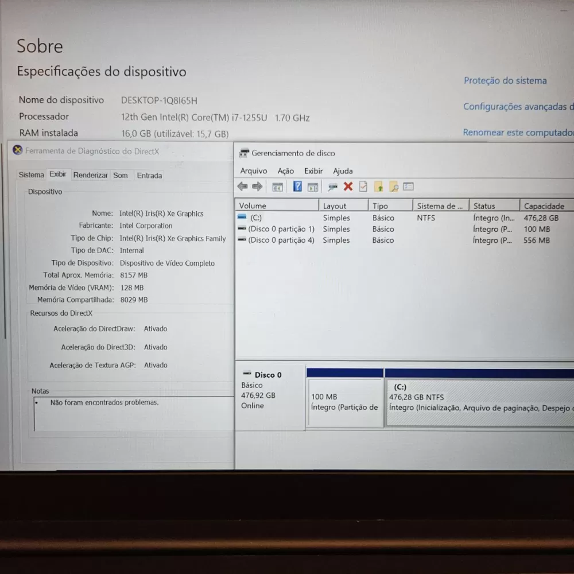Image resolution: width=574 pixels, height=574 pixels.
Task: Click the shared memory value 8029 MB
Action: [x=134, y=300]
